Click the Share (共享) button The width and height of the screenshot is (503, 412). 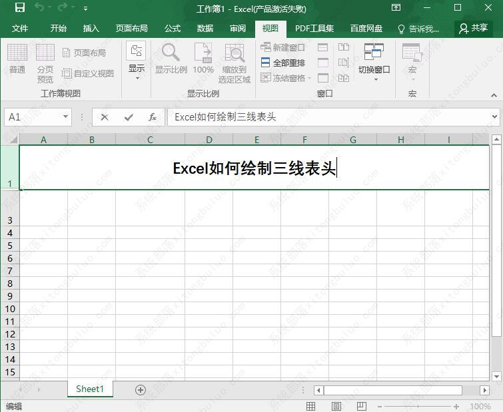[473, 29]
